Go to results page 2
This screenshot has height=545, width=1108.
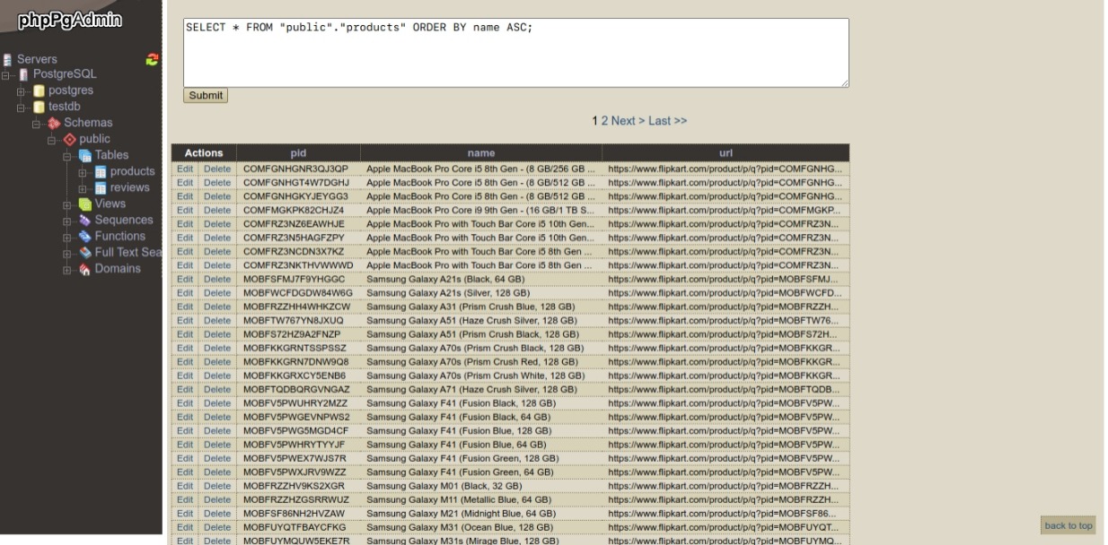(604, 120)
